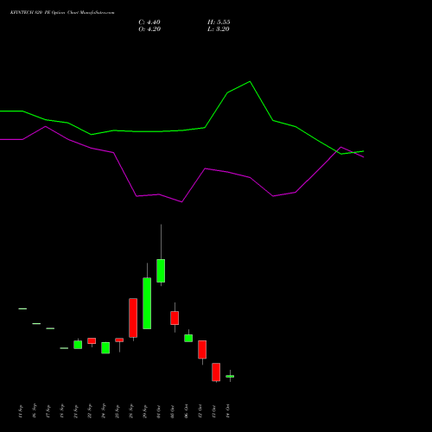The width and height of the screenshot is (432, 432).
Task: Click the '28 Sep' date axis label
Action: coord(131,411)
